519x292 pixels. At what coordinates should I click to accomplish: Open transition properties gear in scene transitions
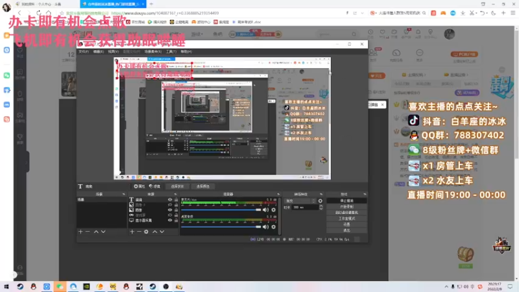pyautogui.click(x=320, y=201)
